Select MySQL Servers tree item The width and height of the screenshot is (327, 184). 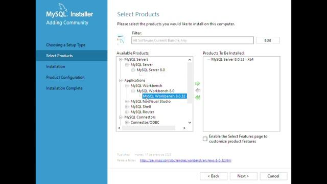(x=136, y=59)
